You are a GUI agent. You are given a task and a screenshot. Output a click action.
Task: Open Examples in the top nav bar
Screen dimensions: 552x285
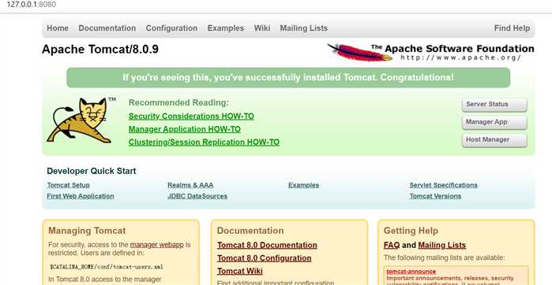click(x=226, y=28)
